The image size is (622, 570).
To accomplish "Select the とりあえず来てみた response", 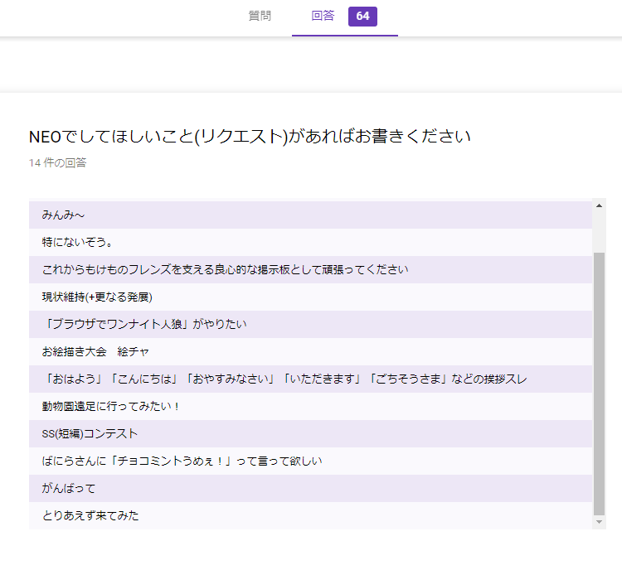I will click(x=90, y=516).
